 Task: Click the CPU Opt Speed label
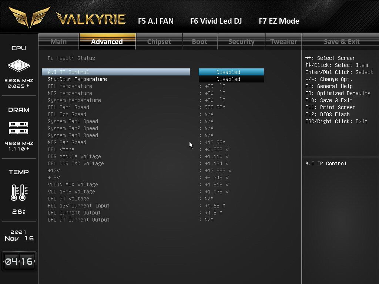pos(67,114)
